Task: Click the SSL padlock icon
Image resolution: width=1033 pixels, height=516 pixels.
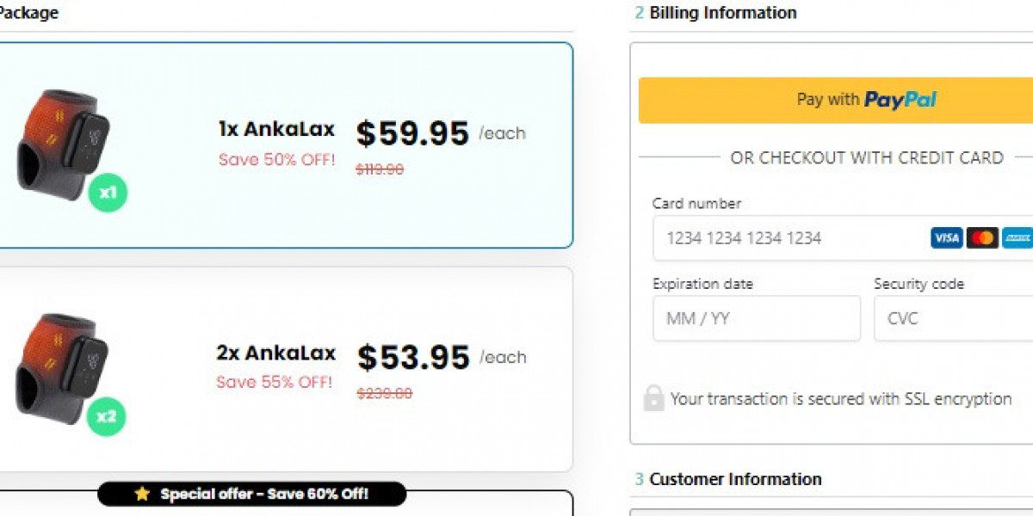Action: click(x=654, y=398)
